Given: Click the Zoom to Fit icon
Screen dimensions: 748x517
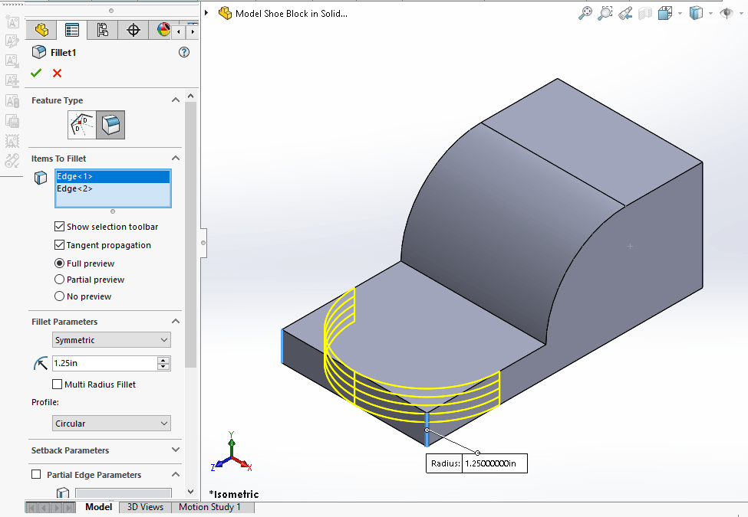Looking at the screenshot, I should [585, 13].
